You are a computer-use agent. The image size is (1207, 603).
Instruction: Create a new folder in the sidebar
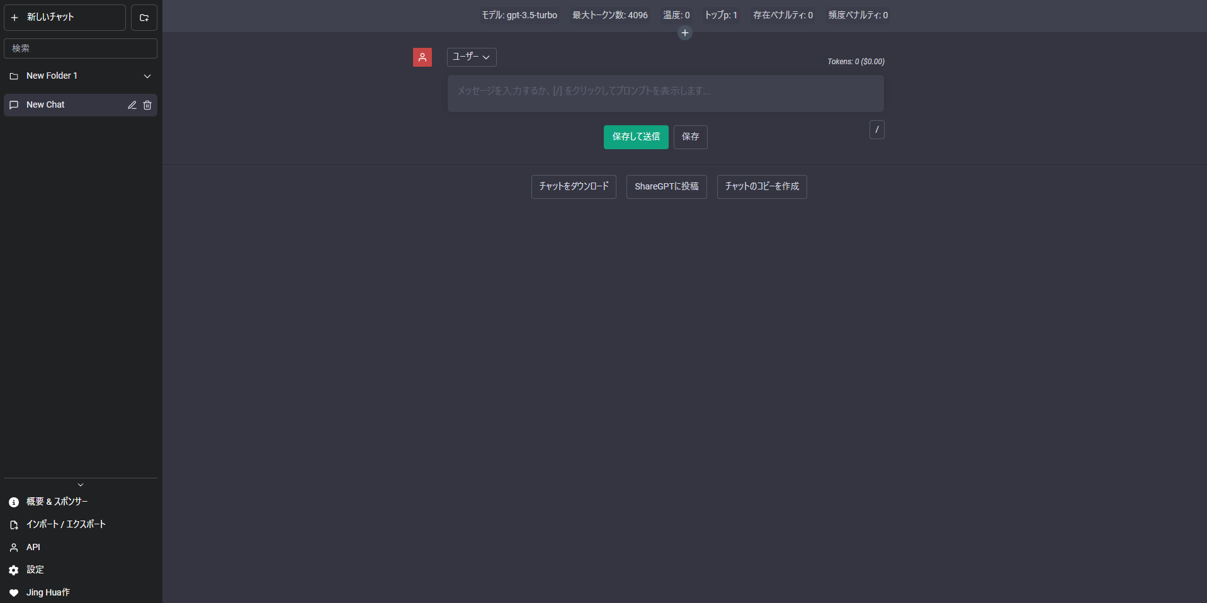tap(144, 17)
